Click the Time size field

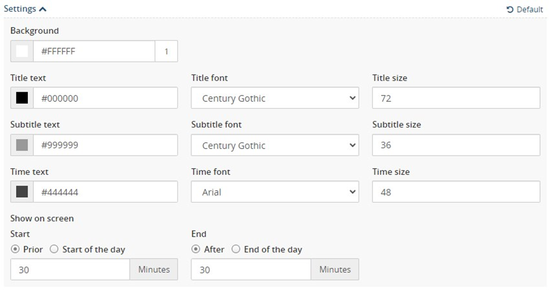click(x=456, y=191)
